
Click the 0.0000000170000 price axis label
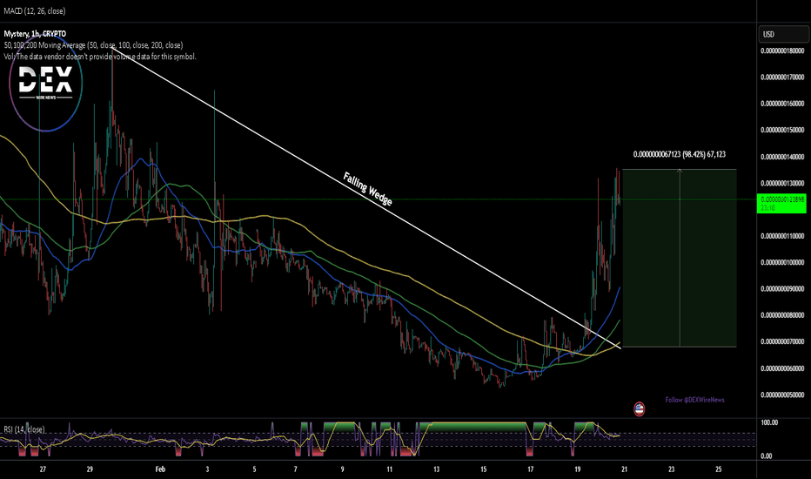pyautogui.click(x=782, y=78)
